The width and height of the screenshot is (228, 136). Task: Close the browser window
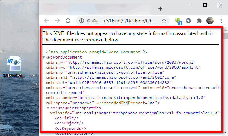coord(221,5)
